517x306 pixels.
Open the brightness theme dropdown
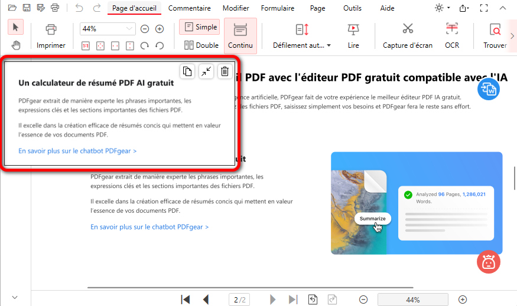[442, 8]
